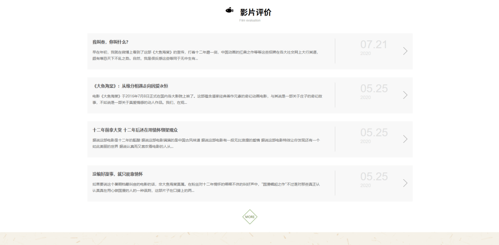Open the arrow for 从缘分相遇走向因爱永恒 review
Screen dimensions: 499x245
(405, 95)
